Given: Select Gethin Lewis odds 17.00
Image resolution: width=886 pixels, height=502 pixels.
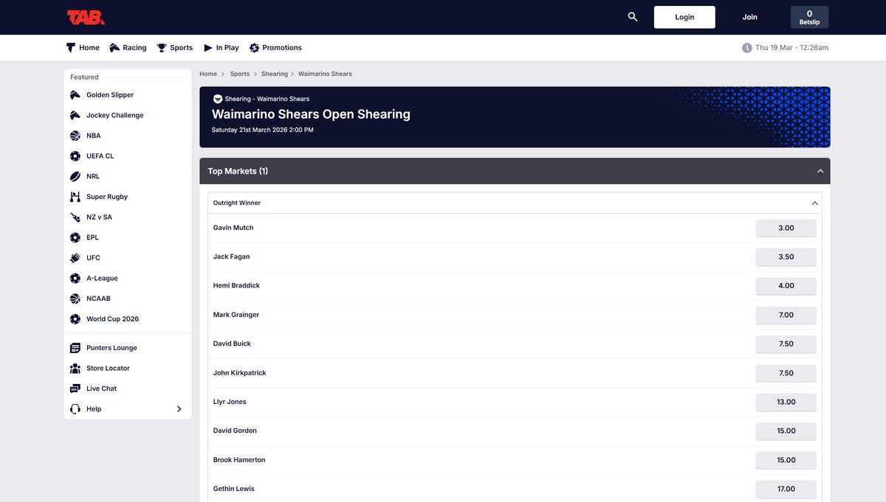Looking at the screenshot, I should [786, 489].
